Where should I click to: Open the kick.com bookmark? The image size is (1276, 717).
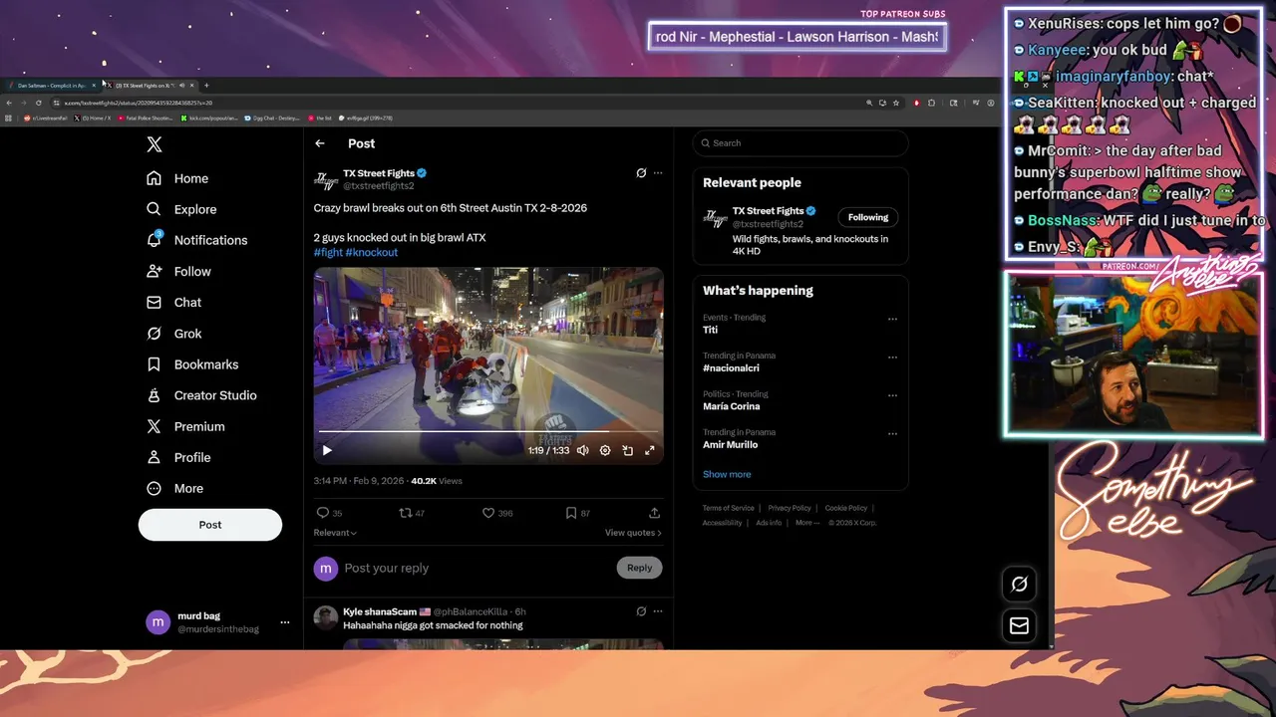(x=210, y=119)
